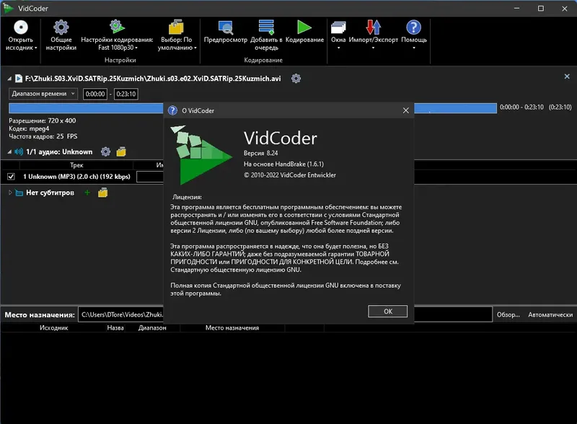The width and height of the screenshot is (577, 424).
Task: Click the 25 FPS frame rate text
Action: (43, 136)
